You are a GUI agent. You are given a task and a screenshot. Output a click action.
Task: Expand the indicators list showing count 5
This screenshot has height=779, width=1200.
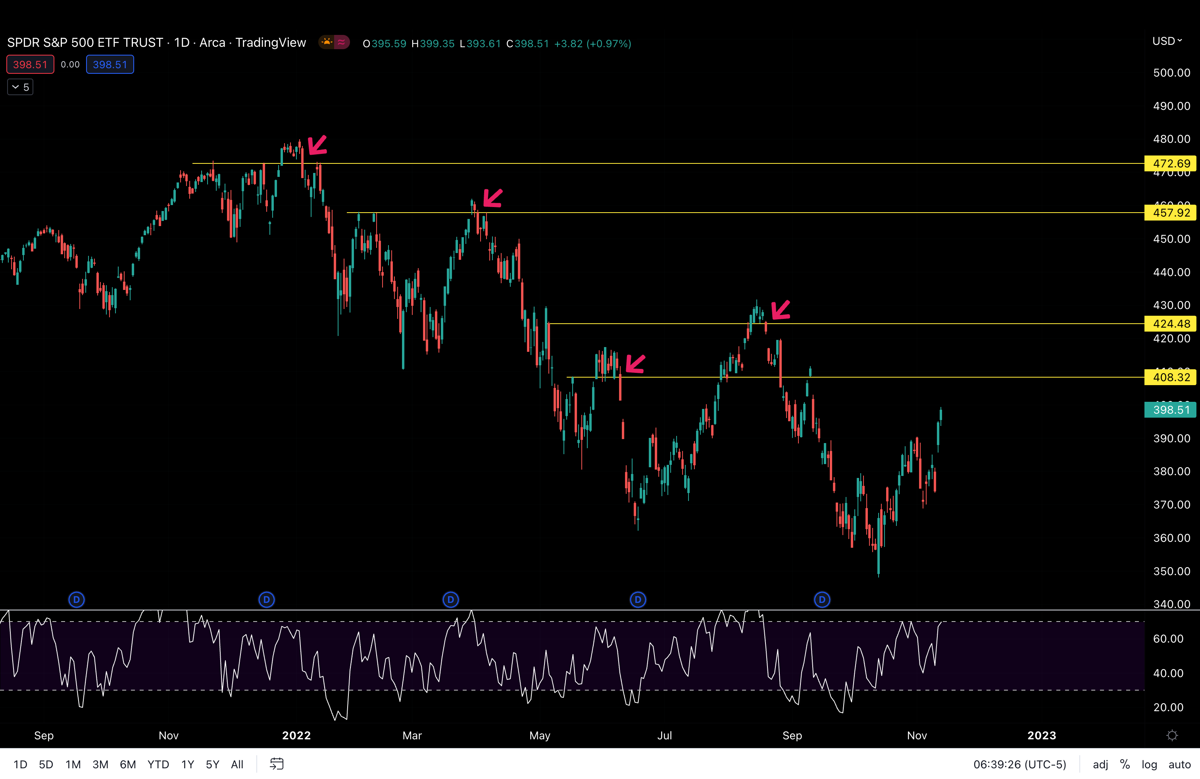20,87
